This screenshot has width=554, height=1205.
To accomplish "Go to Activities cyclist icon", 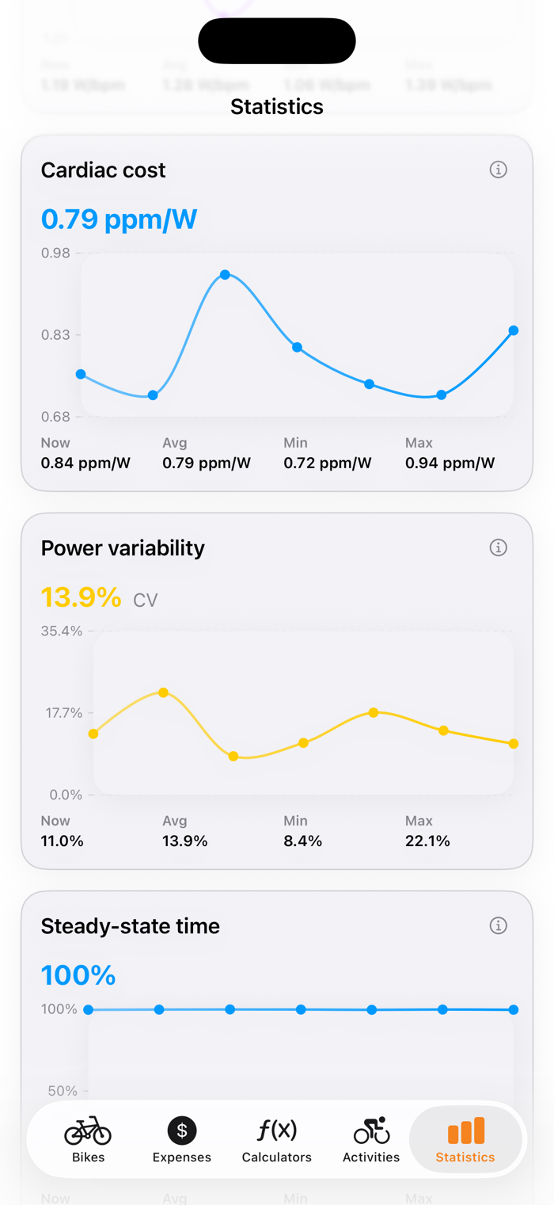I will click(371, 1131).
